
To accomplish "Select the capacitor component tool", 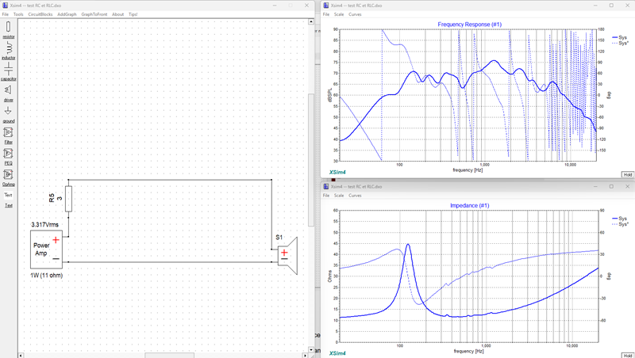I will pos(9,72).
